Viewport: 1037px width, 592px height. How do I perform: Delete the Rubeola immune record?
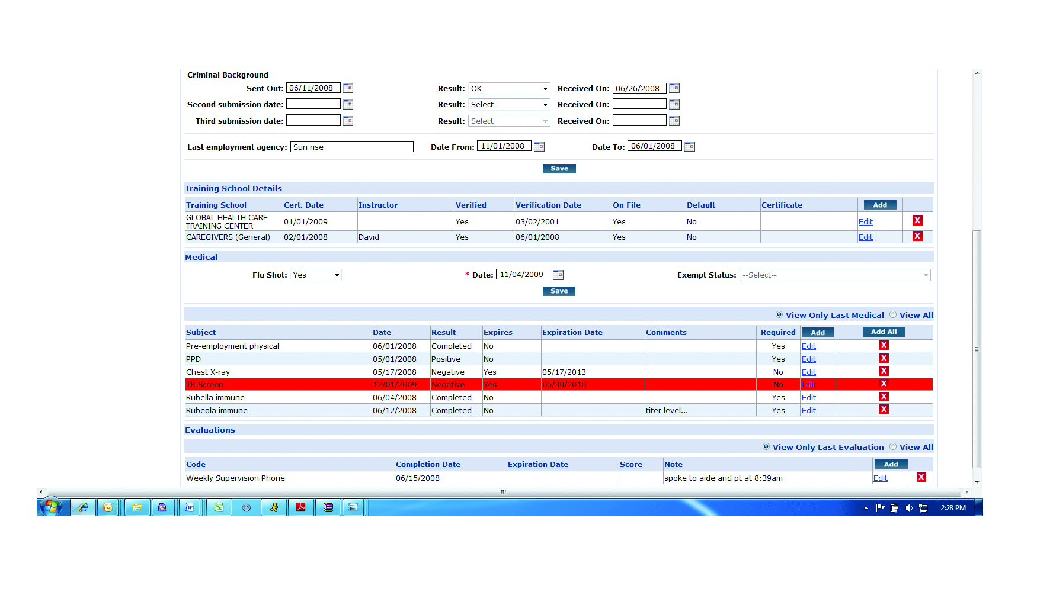coord(884,410)
